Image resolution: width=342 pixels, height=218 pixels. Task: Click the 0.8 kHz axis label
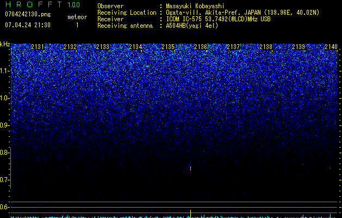4,153
